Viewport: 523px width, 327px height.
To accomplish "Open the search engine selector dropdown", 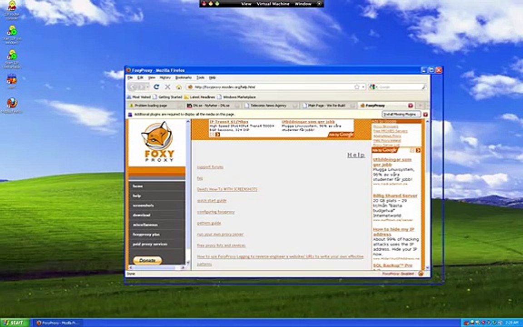I will (373, 87).
